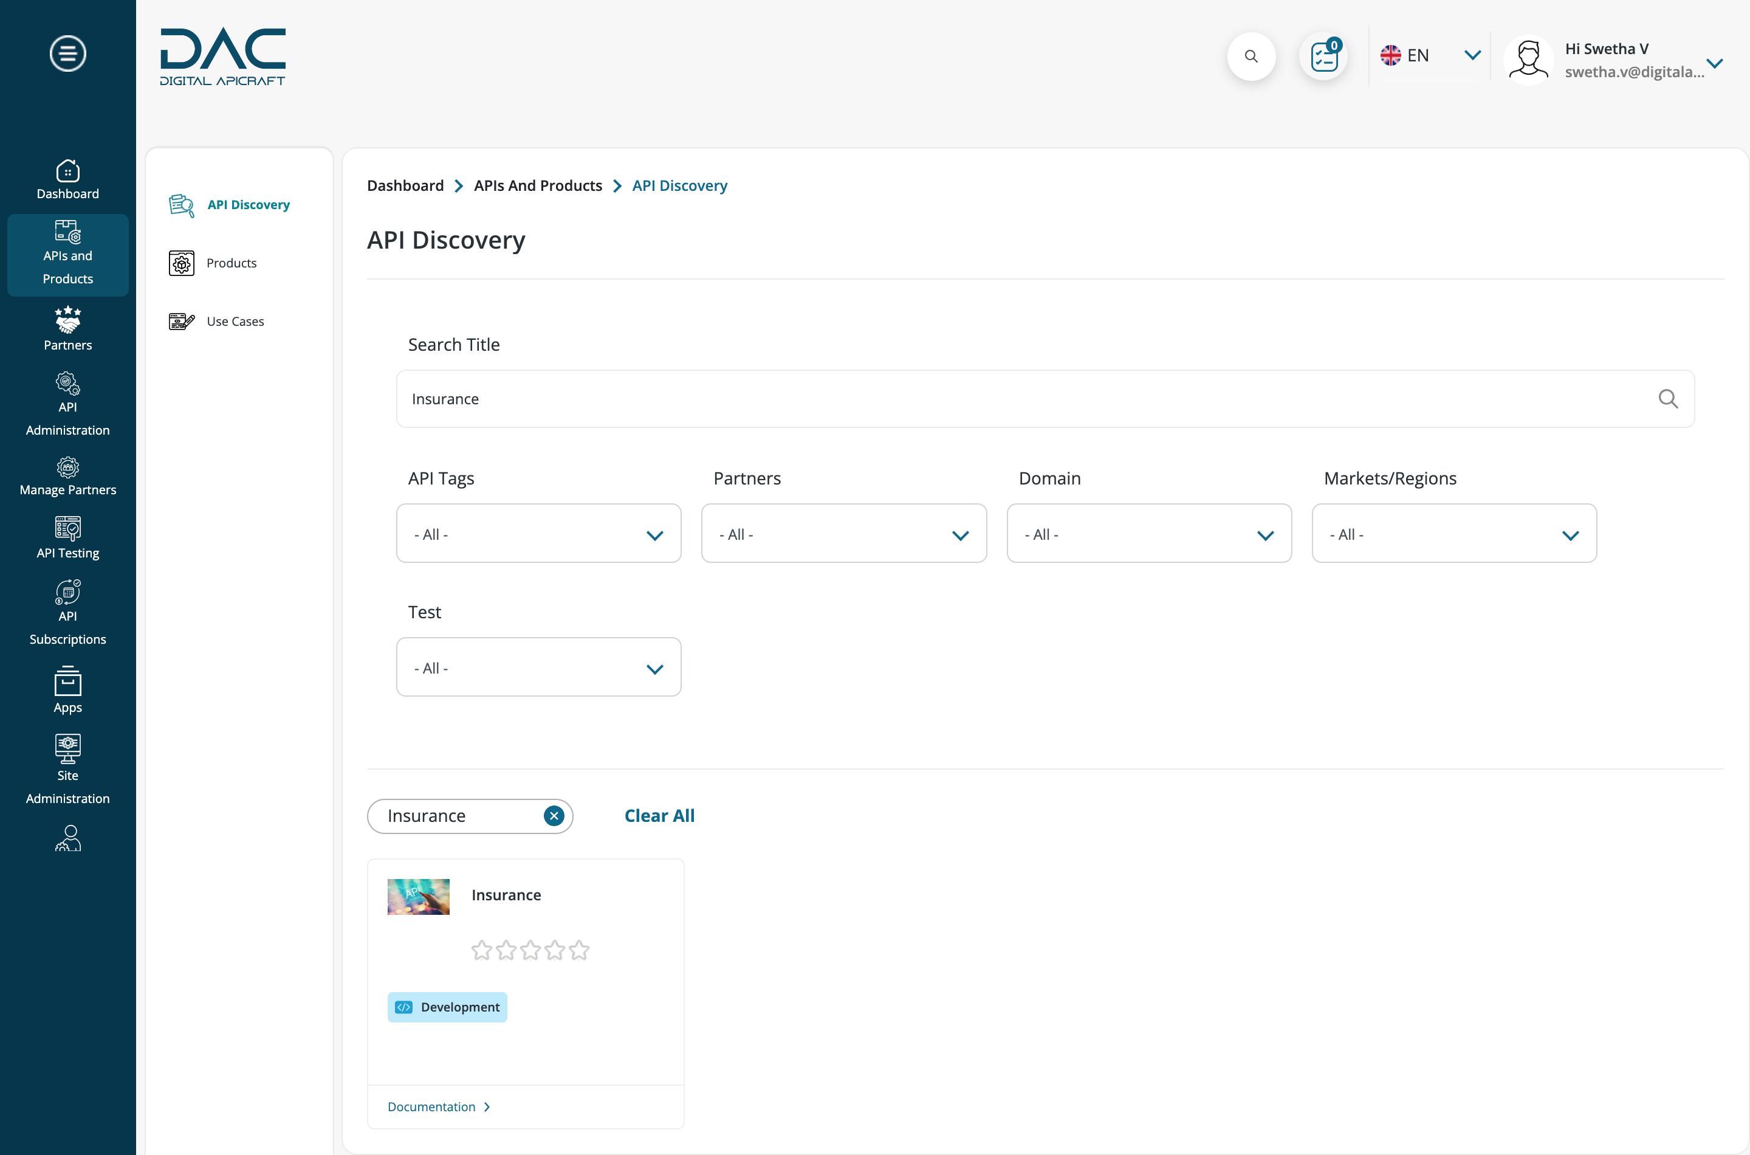Open the task checklist notifications icon
The height and width of the screenshot is (1155, 1750).
pos(1323,56)
